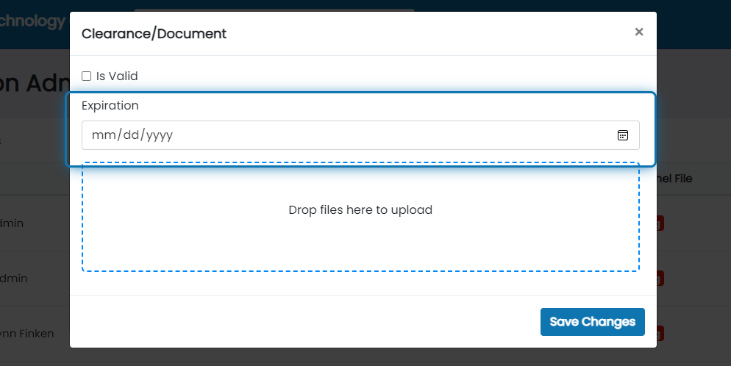Viewport: 731px width, 366px height.
Task: Click the Expiration field label
Action: tap(110, 105)
